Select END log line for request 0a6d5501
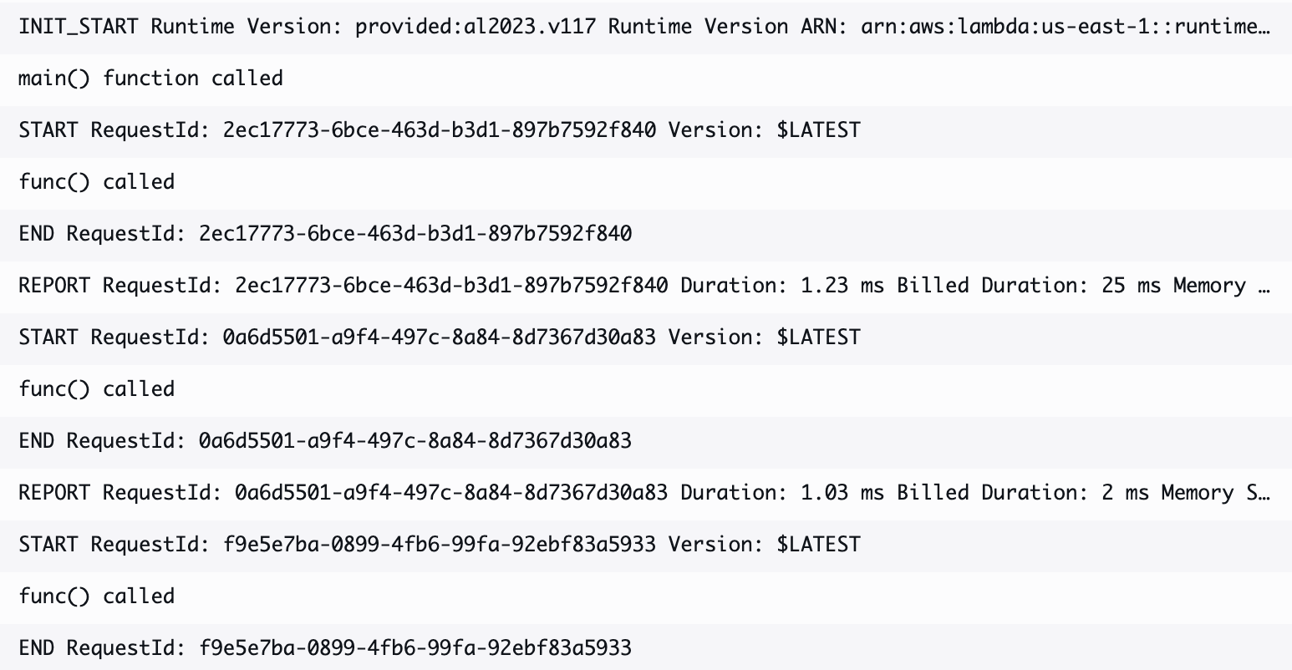1292x670 pixels. [x=325, y=440]
